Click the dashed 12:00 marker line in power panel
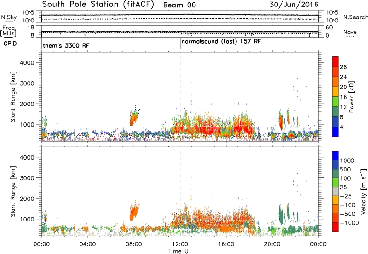The image size is (368, 254). click(x=180, y=97)
